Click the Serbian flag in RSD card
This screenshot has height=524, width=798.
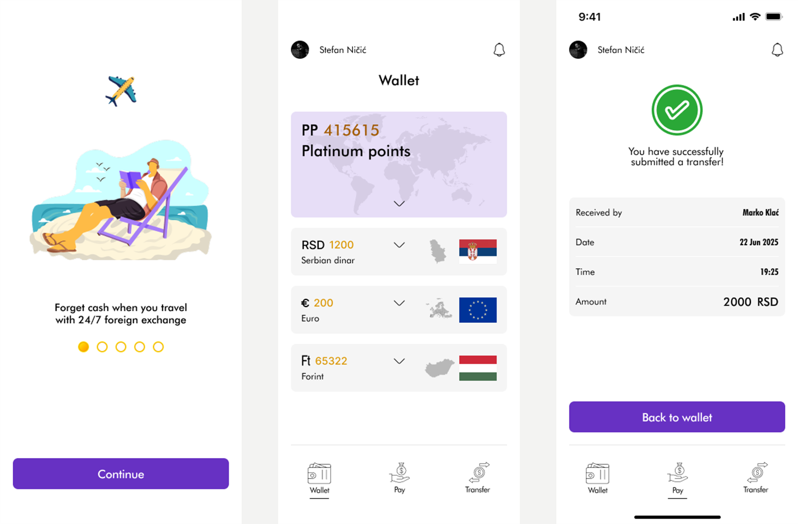(478, 251)
